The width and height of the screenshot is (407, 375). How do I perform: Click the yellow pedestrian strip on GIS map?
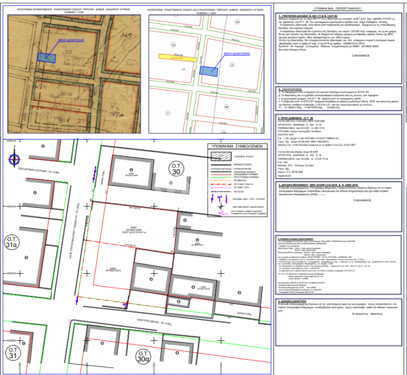tap(178, 58)
